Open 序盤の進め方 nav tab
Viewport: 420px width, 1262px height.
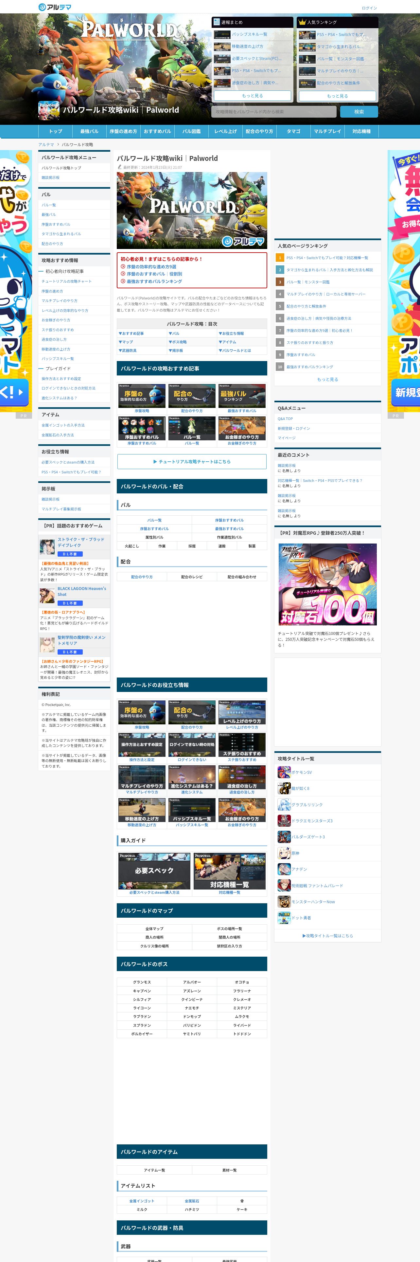click(x=123, y=131)
